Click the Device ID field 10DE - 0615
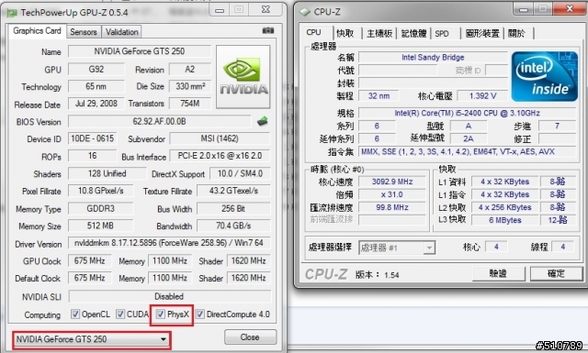Screen dimensions: 588x353 [92, 138]
